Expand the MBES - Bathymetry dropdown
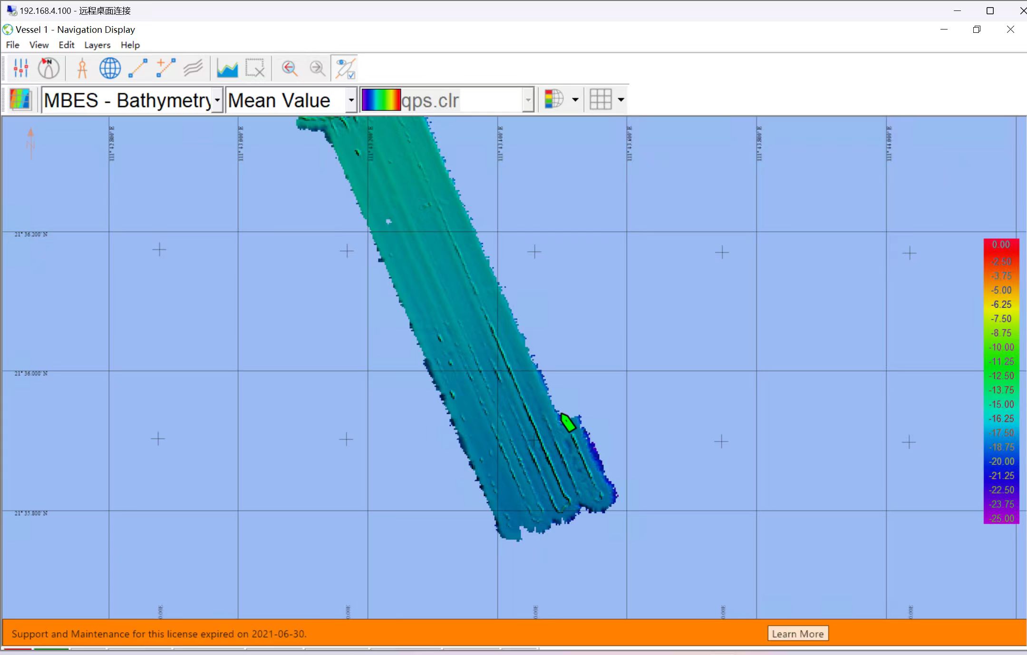Viewport: 1027px width, 655px height. pos(217,100)
